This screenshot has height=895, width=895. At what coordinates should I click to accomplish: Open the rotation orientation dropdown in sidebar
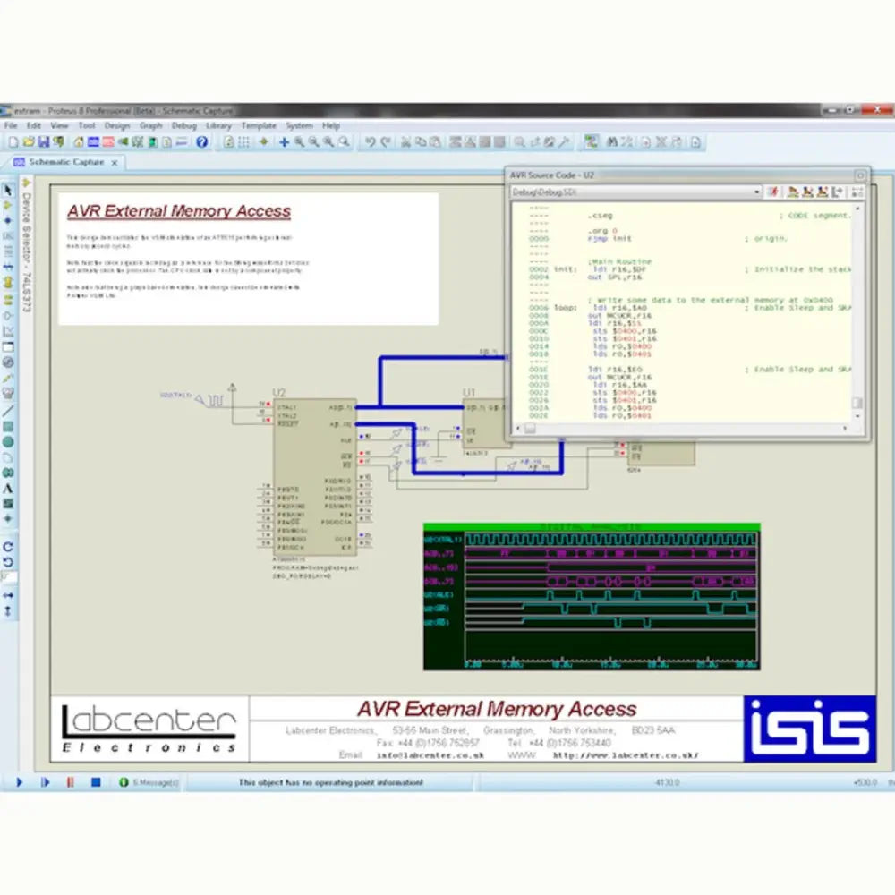pos(9,573)
